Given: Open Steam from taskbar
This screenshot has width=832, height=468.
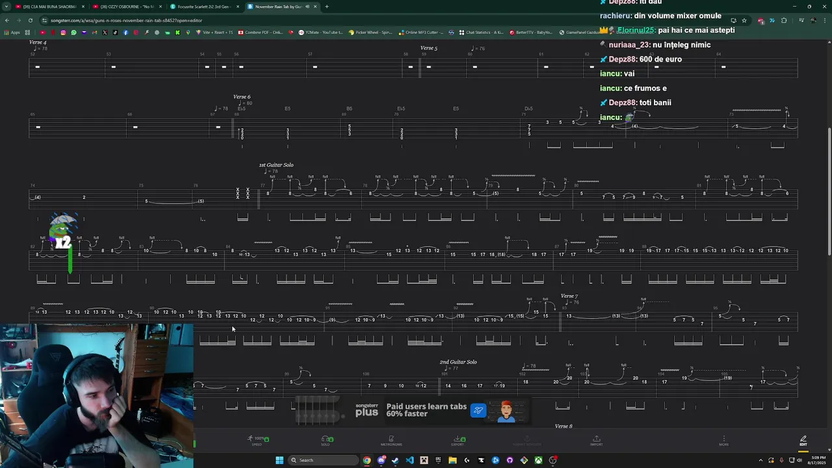Looking at the screenshot, I should pyautogui.click(x=395, y=460).
